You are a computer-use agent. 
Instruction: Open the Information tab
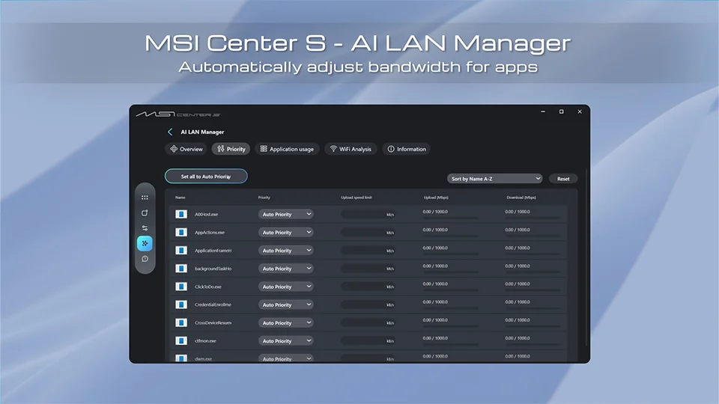407,149
